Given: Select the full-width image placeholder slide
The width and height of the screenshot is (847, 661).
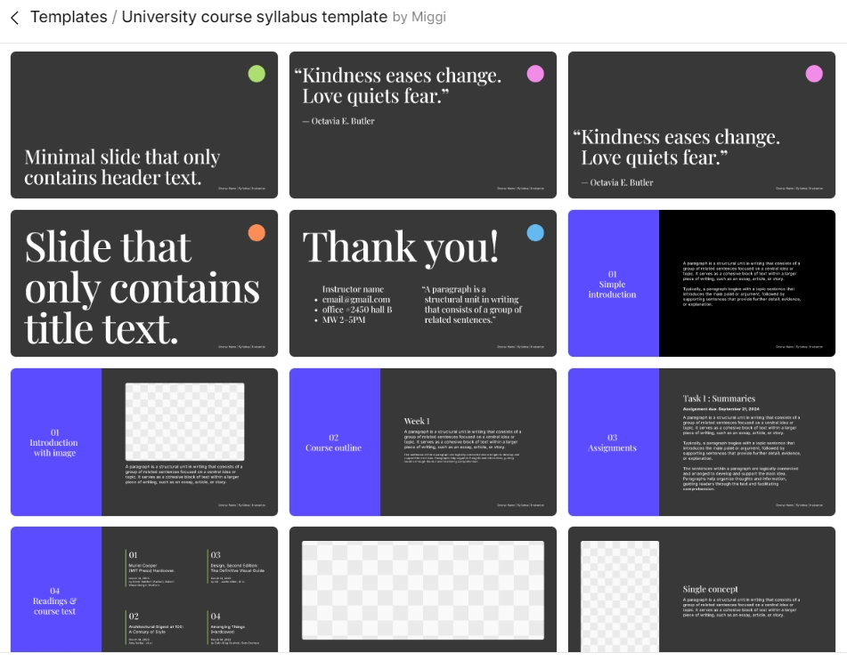Looking at the screenshot, I should pyautogui.click(x=423, y=589).
